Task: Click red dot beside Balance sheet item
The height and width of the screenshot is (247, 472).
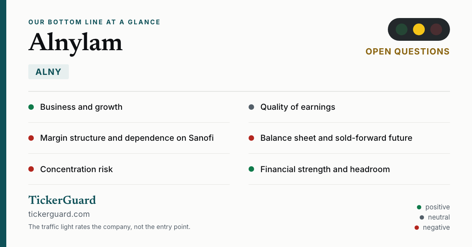Action: click(251, 138)
